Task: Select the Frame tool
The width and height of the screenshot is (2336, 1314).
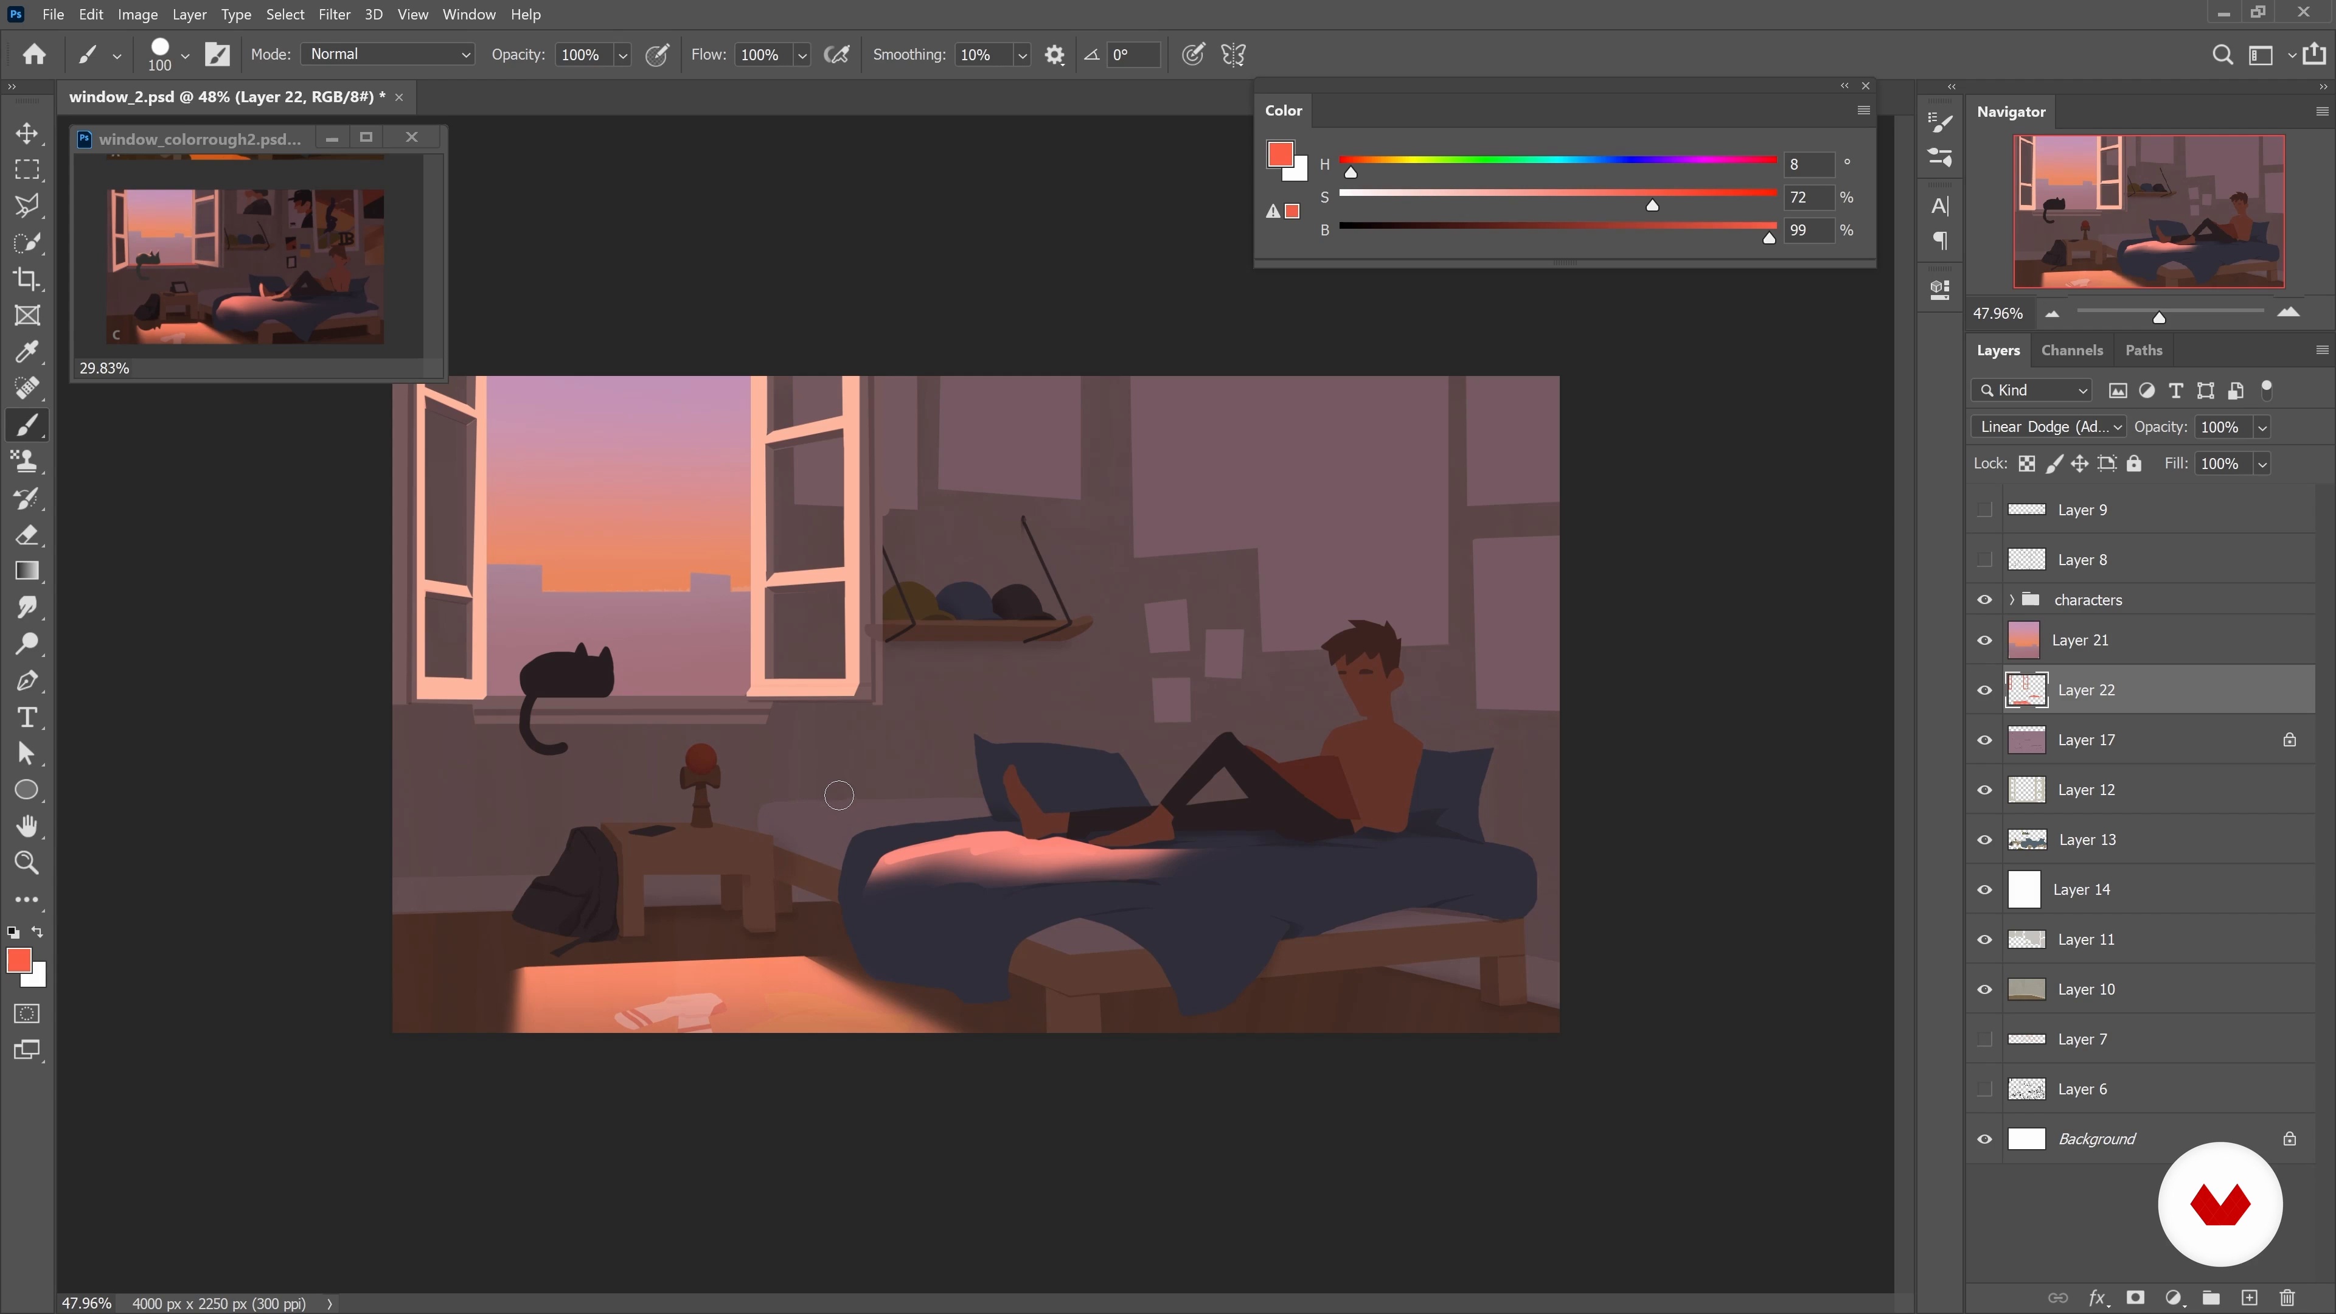Action: tap(27, 316)
